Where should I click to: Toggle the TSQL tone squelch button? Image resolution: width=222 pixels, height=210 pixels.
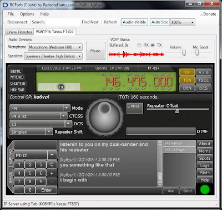pyautogui.click(x=203, y=80)
